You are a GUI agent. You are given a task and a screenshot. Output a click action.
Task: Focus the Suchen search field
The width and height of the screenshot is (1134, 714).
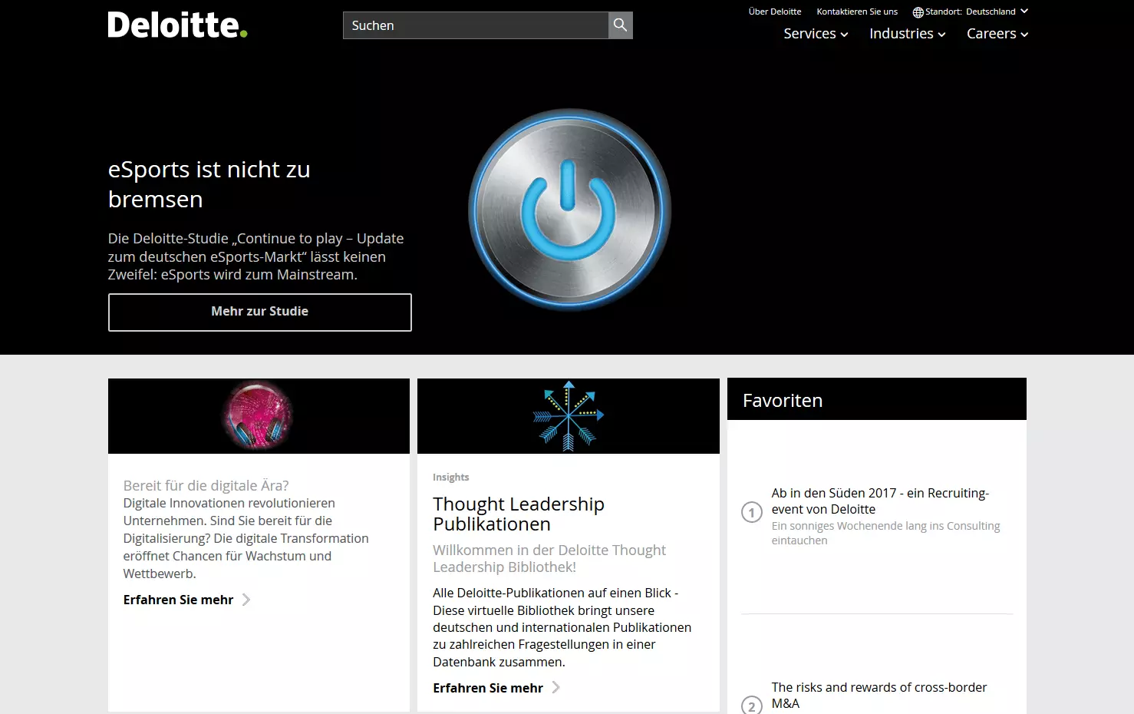pos(476,25)
